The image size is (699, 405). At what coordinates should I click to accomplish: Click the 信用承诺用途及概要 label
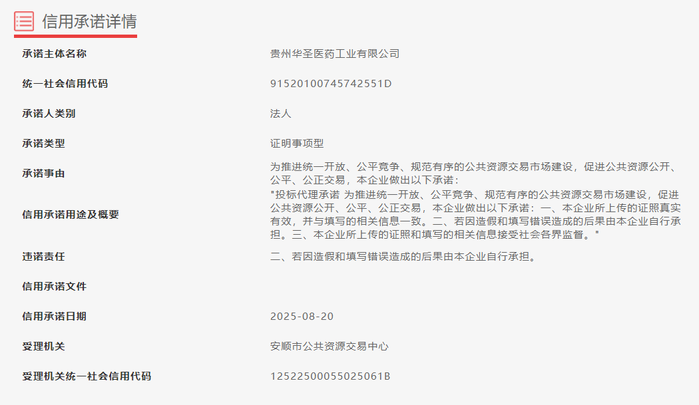71,215
